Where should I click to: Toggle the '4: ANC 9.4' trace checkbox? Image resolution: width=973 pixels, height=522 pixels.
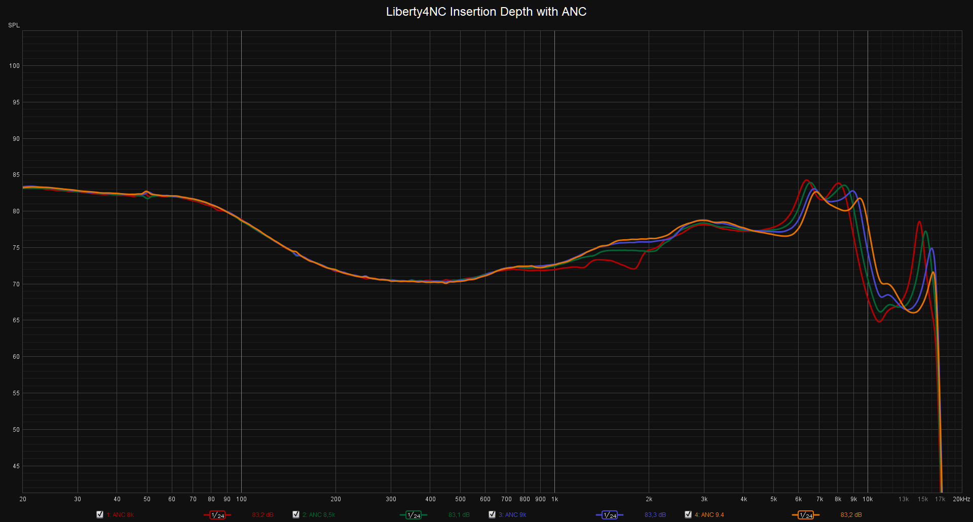[688, 514]
